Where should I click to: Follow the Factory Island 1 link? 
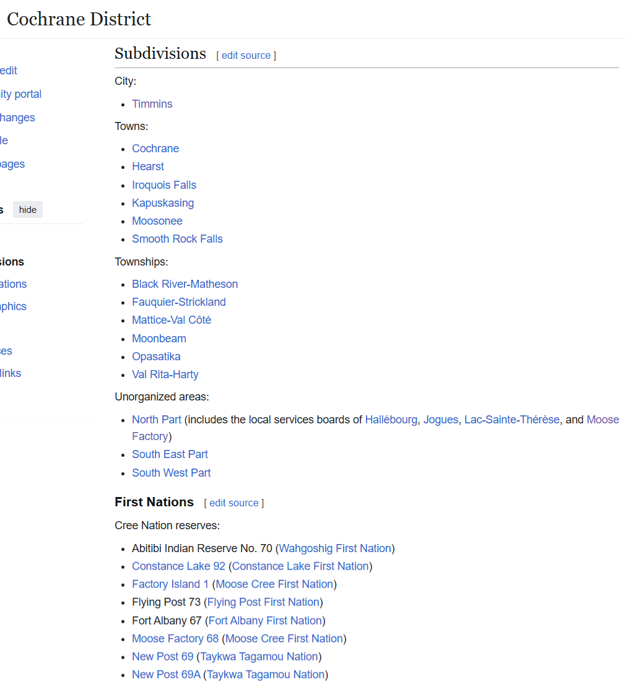pyautogui.click(x=170, y=584)
